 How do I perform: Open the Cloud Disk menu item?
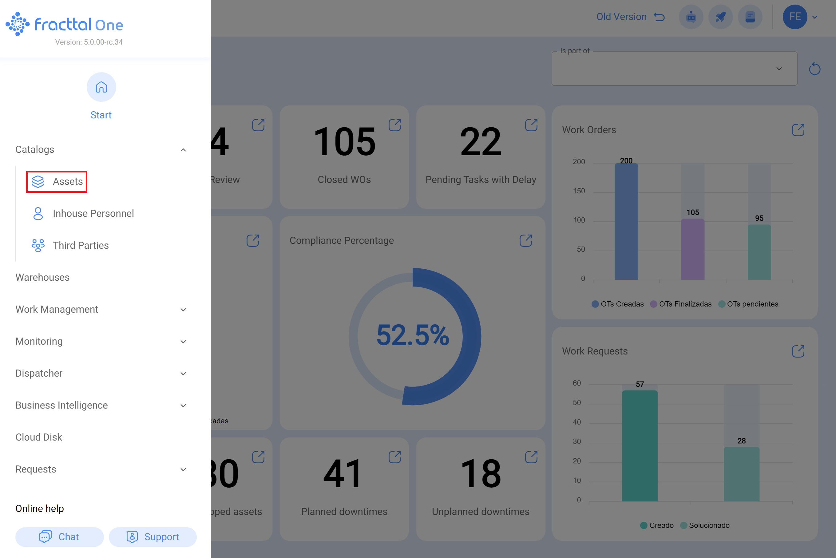(38, 437)
